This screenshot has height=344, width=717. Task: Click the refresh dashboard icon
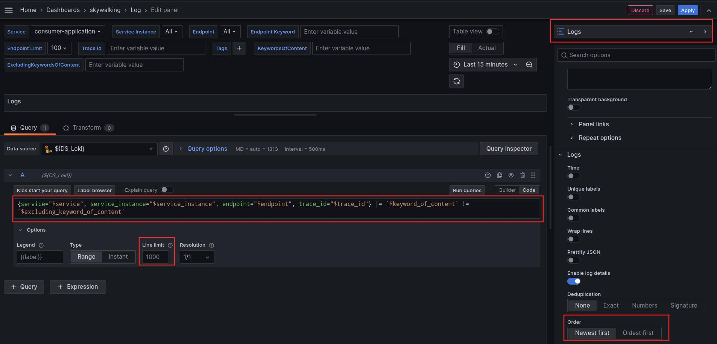pos(456,81)
